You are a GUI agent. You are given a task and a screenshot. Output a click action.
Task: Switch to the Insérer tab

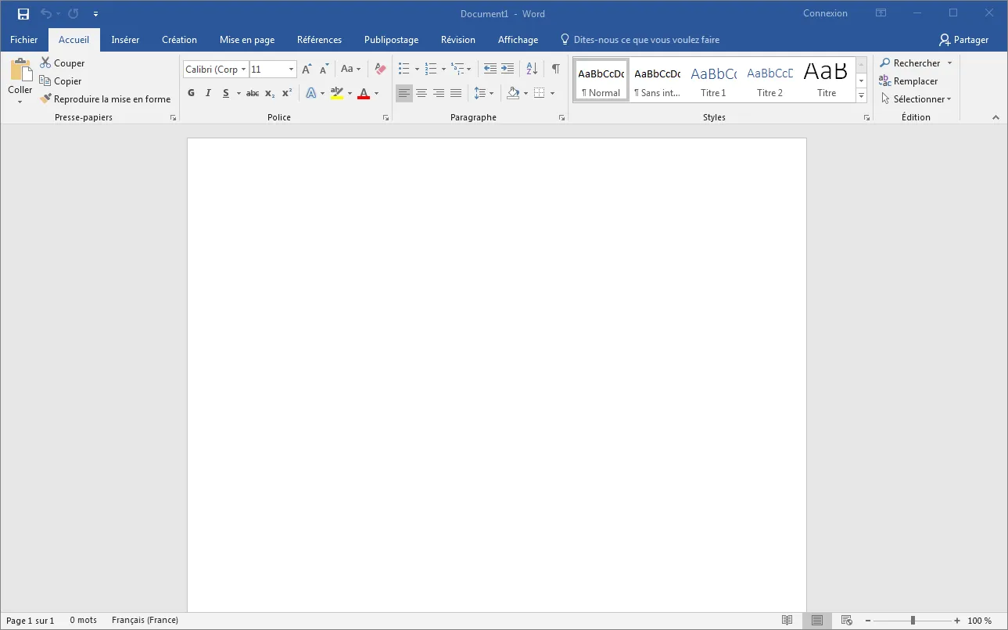coord(125,40)
